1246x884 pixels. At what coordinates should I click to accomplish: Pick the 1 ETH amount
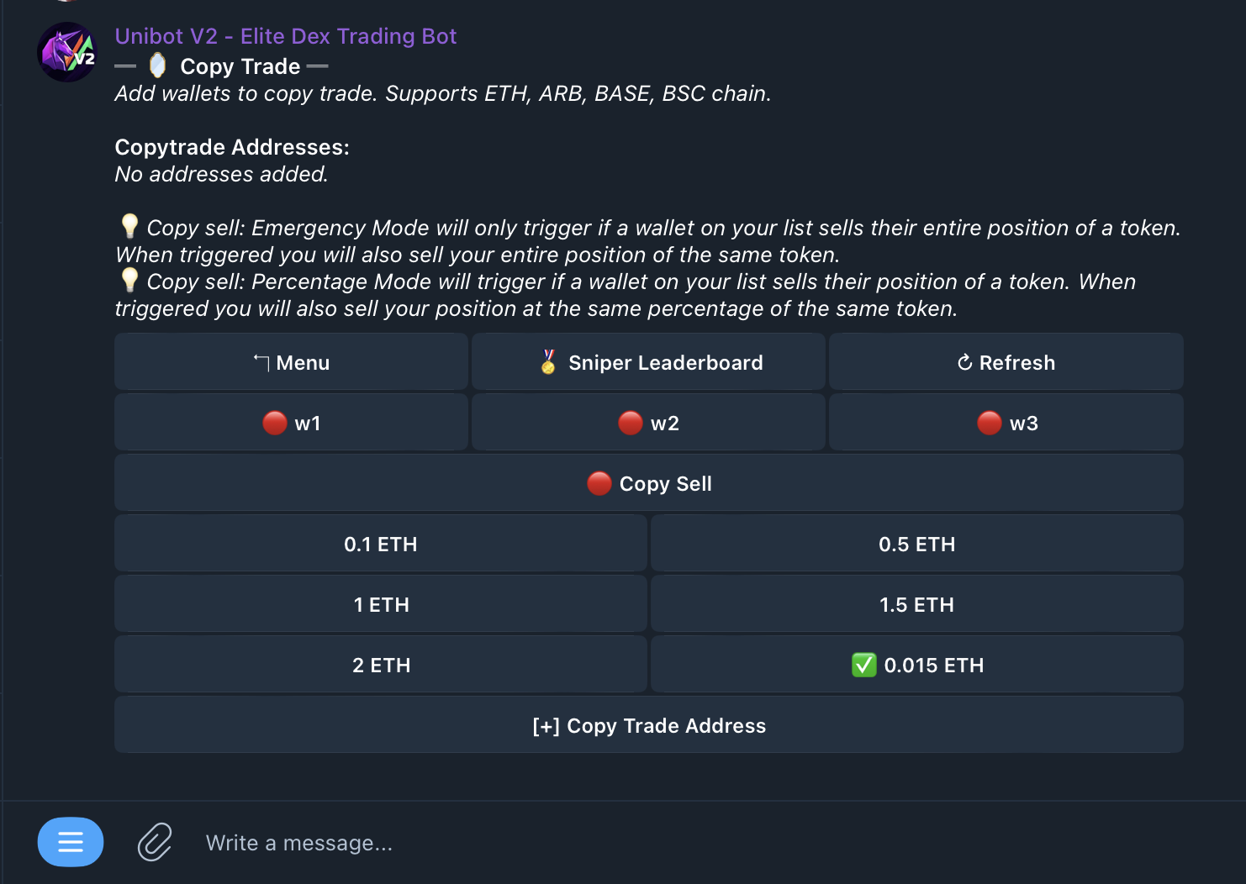tap(380, 604)
